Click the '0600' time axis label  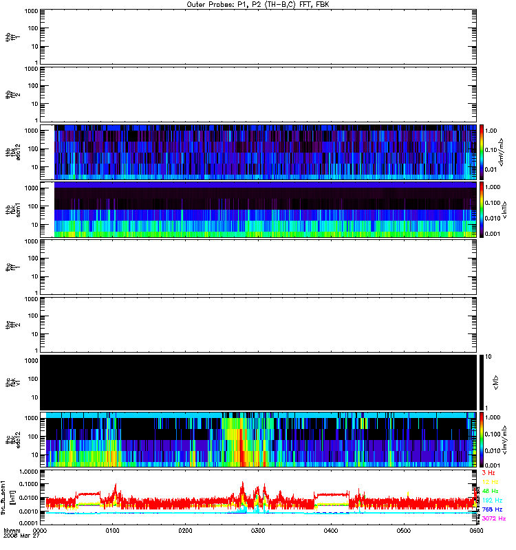pyautogui.click(x=476, y=531)
